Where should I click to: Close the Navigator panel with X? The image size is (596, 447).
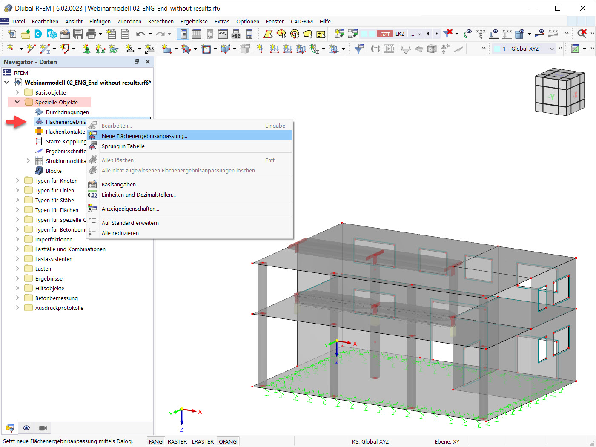coord(148,62)
